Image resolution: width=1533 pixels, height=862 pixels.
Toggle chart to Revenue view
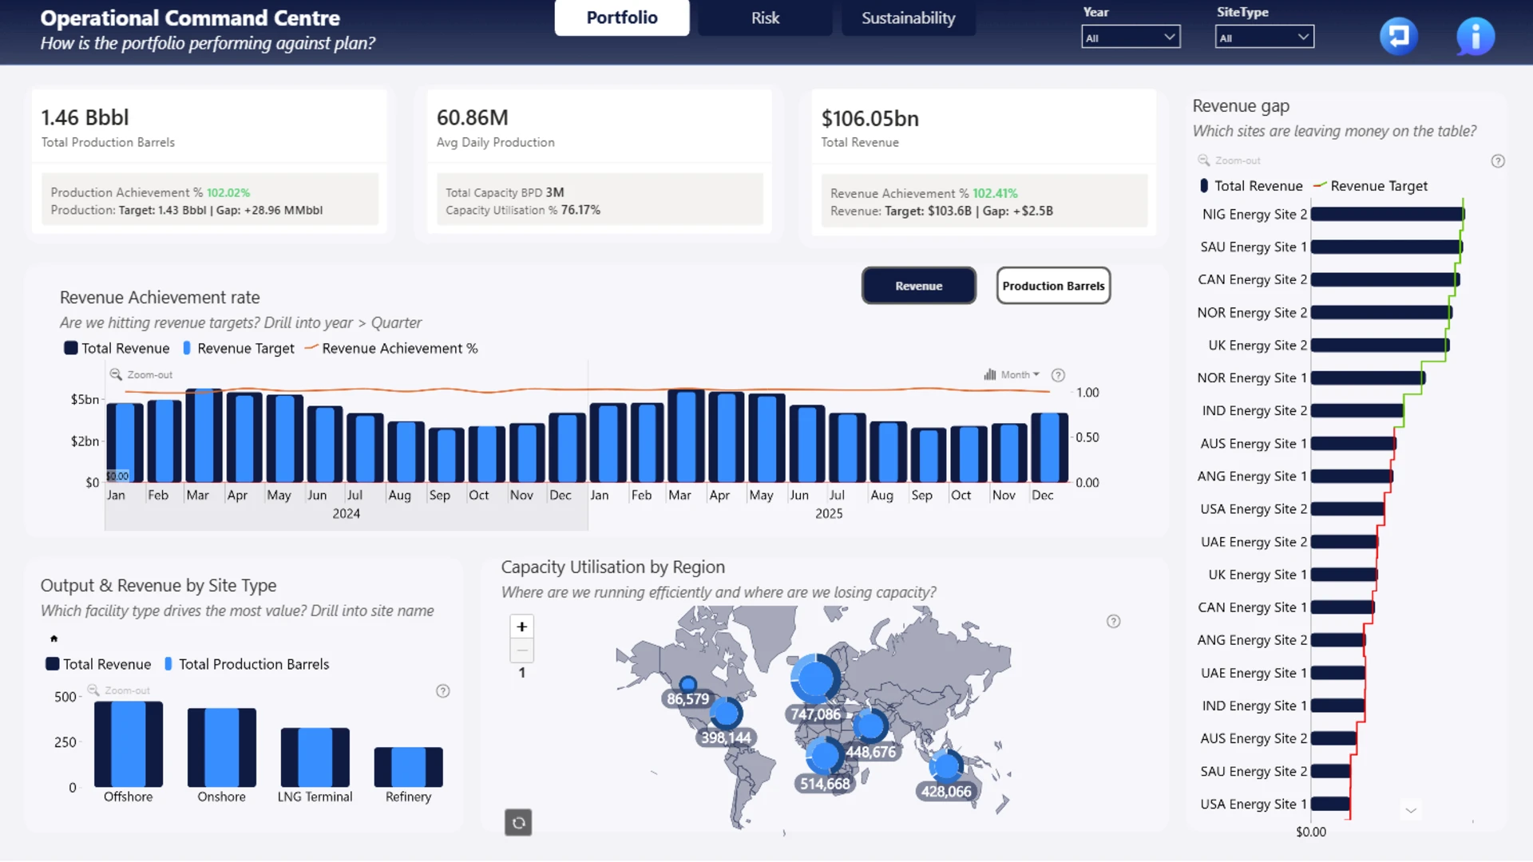tap(918, 286)
